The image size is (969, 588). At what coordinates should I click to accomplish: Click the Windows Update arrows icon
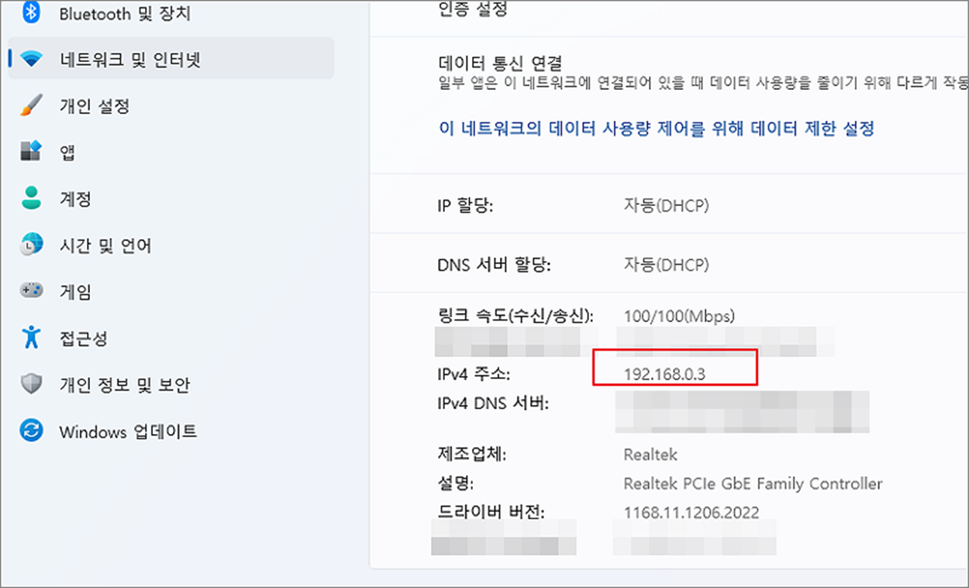(x=31, y=431)
